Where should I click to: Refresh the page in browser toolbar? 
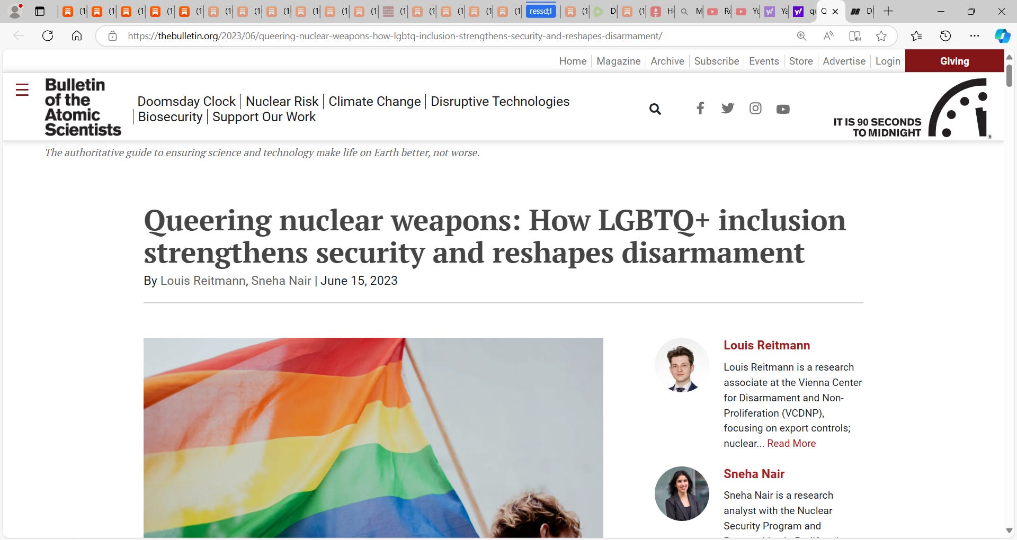pos(48,36)
